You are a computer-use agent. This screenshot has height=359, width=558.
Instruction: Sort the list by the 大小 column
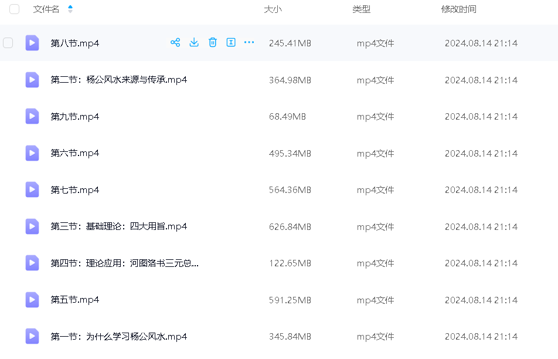[x=273, y=9]
